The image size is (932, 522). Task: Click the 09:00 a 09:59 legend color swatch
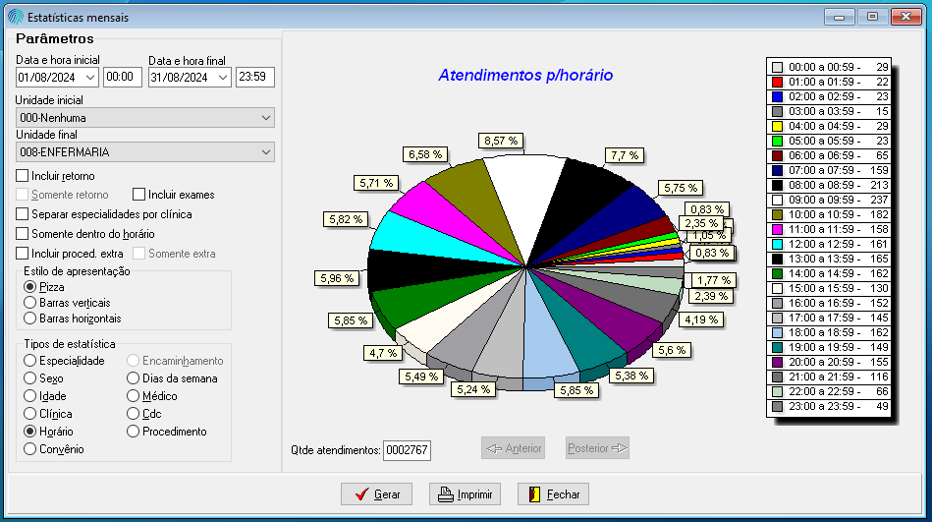(777, 201)
